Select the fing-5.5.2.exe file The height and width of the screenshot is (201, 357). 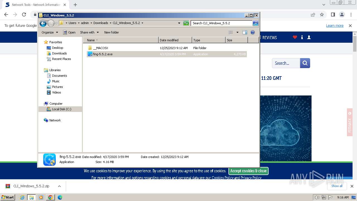[167, 54]
